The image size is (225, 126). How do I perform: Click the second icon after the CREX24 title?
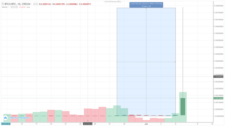(37, 4)
